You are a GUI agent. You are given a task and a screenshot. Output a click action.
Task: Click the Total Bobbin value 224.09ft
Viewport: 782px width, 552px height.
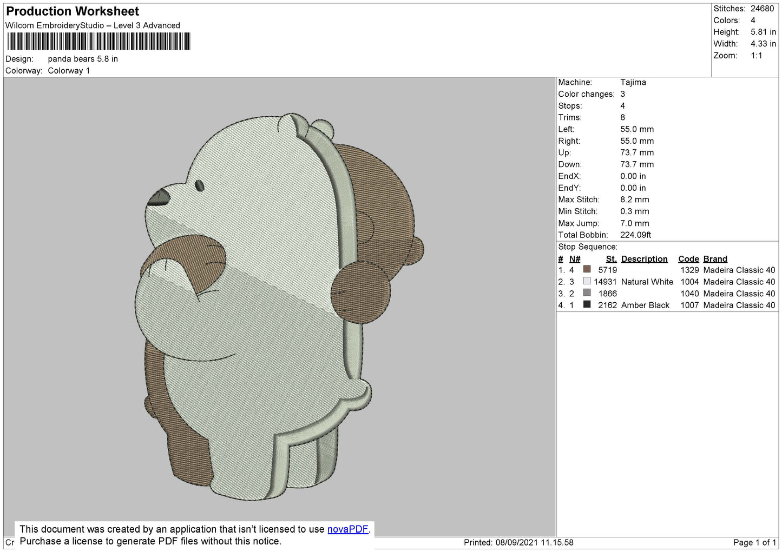pos(635,235)
